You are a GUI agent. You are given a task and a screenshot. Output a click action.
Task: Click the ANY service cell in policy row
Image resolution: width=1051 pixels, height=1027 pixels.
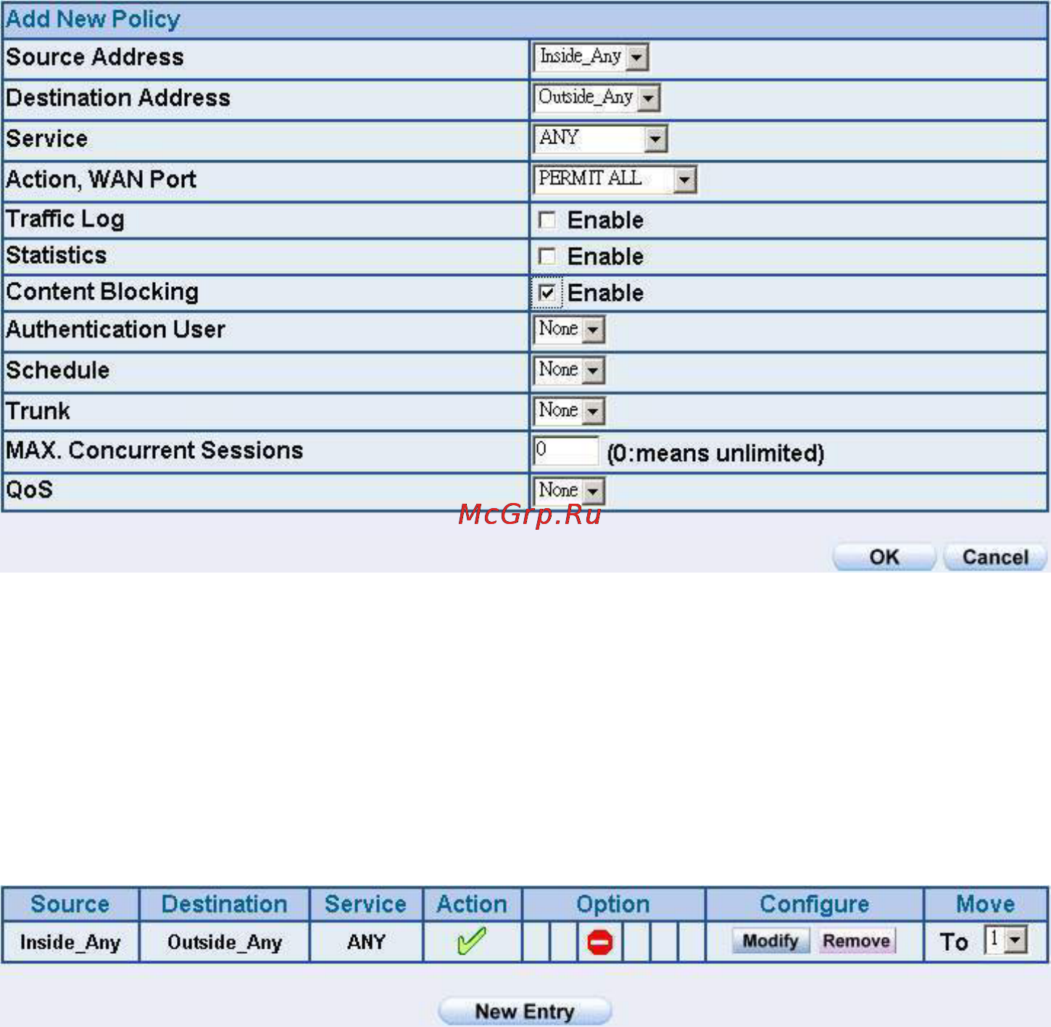[366, 942]
